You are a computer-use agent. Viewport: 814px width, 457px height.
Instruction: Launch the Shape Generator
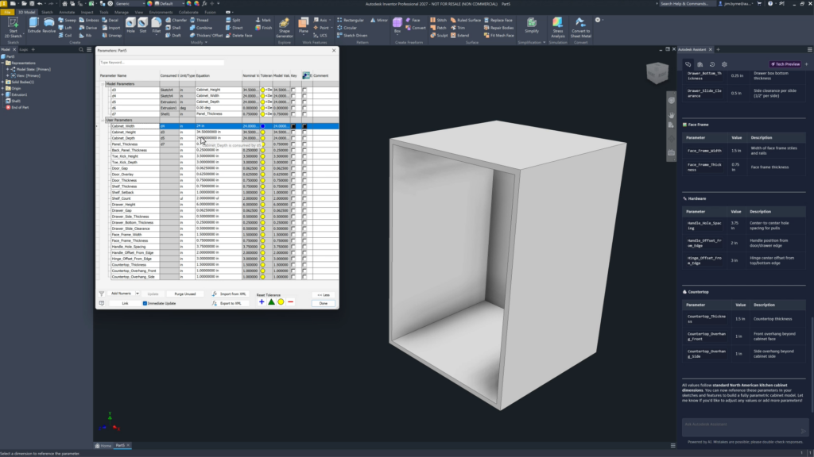(284, 28)
